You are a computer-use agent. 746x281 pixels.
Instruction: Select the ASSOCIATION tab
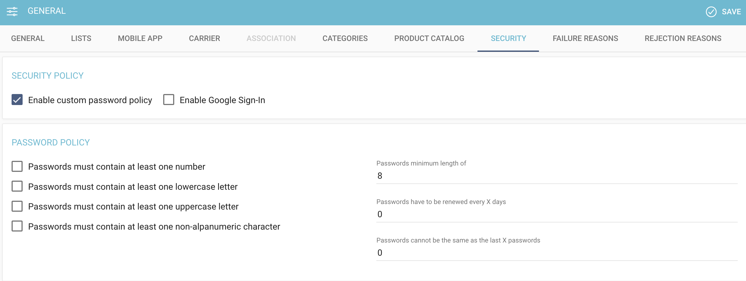pyautogui.click(x=271, y=38)
